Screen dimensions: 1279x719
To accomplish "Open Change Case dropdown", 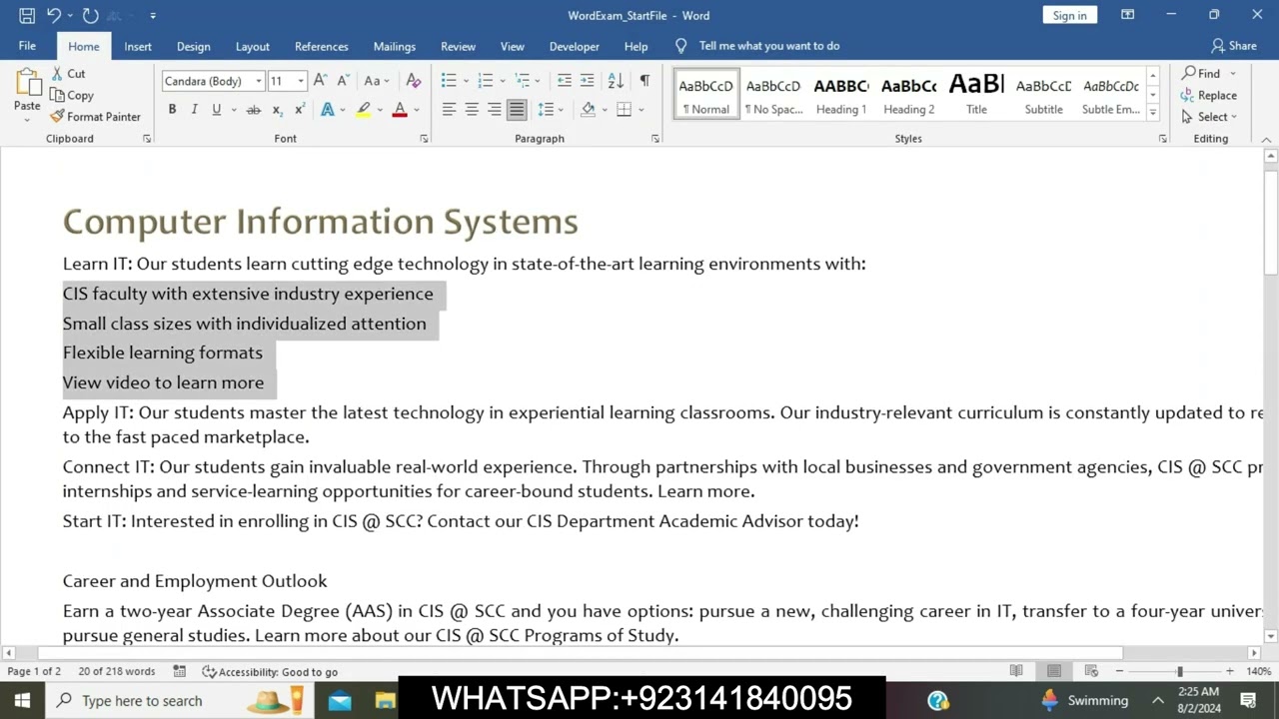I will (x=377, y=81).
